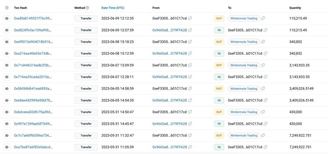Open quick view for transaction 0xd824ffcfac109a996
The image size is (328, 154).
click(x=7, y=30)
